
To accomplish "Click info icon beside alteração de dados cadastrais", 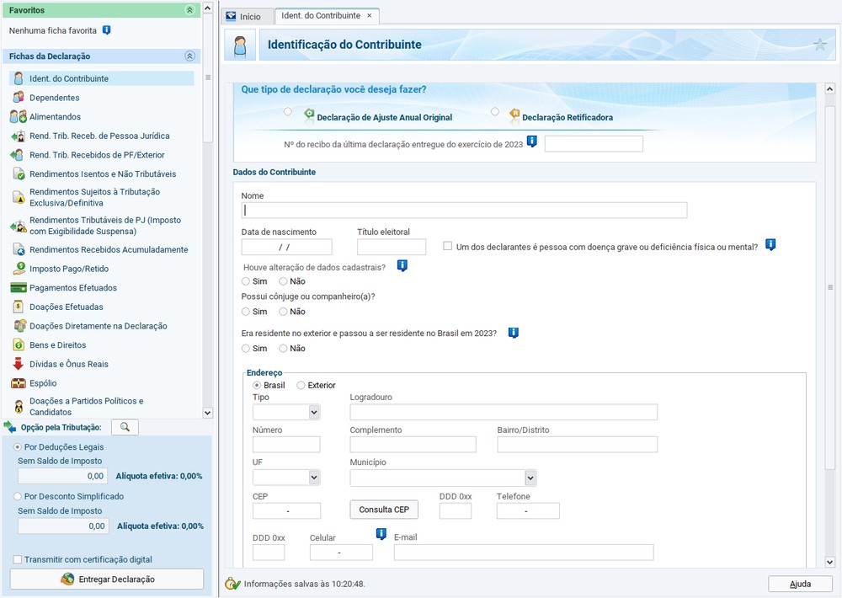I will click(x=402, y=266).
